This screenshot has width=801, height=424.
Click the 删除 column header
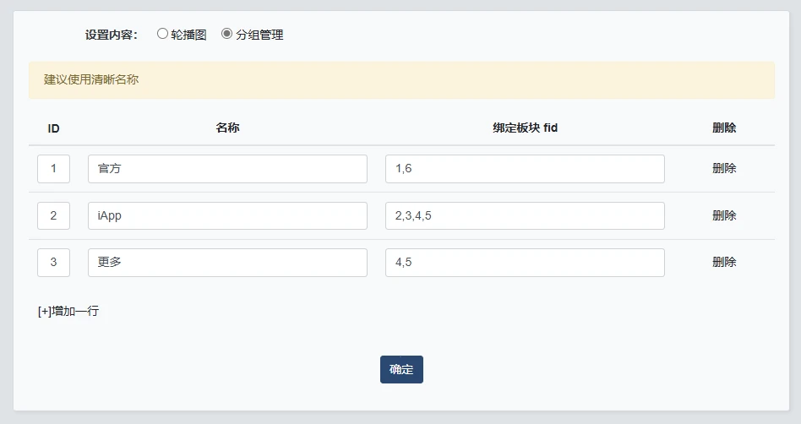pos(724,128)
